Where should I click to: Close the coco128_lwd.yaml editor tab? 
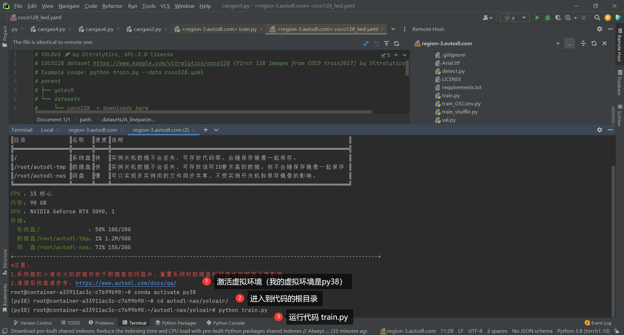(382, 29)
